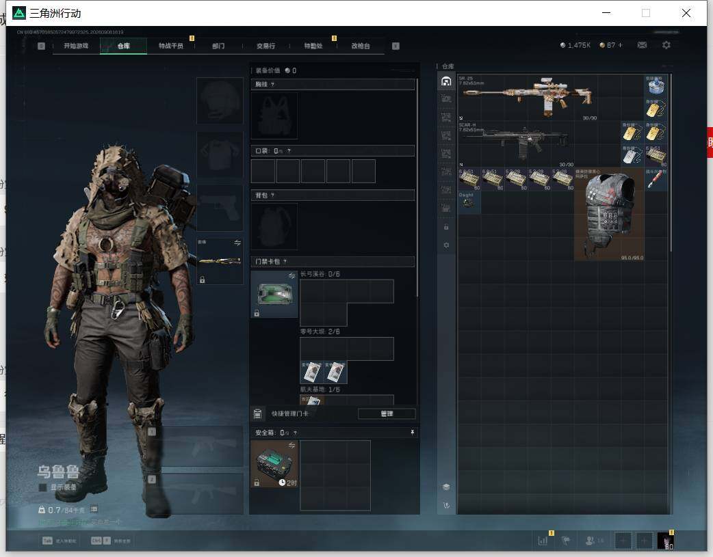Click the green keycard case thumbnail
Screen dimensions: 713x557
click(274, 295)
